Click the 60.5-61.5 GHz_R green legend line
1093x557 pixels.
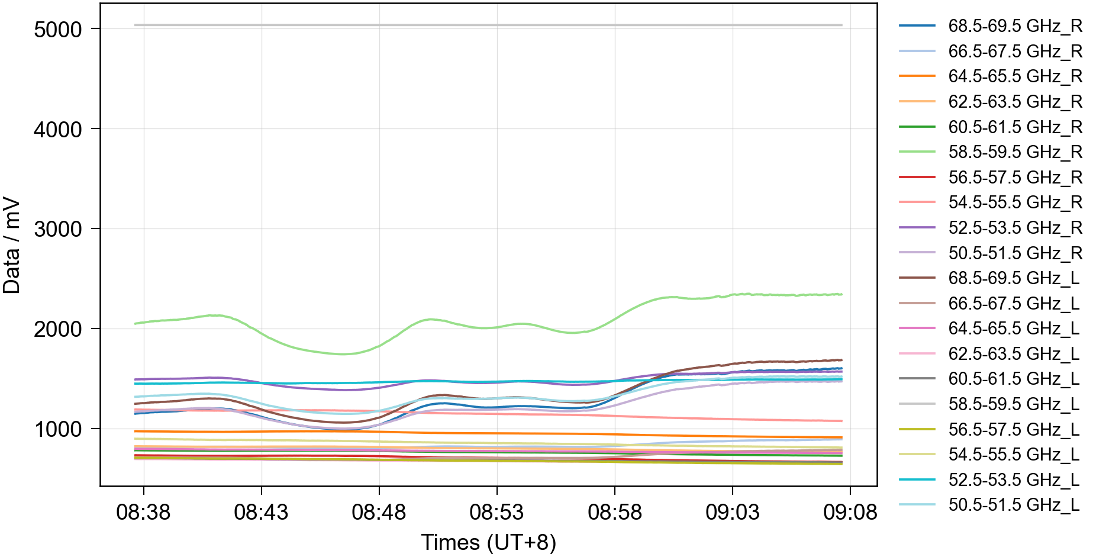917,127
